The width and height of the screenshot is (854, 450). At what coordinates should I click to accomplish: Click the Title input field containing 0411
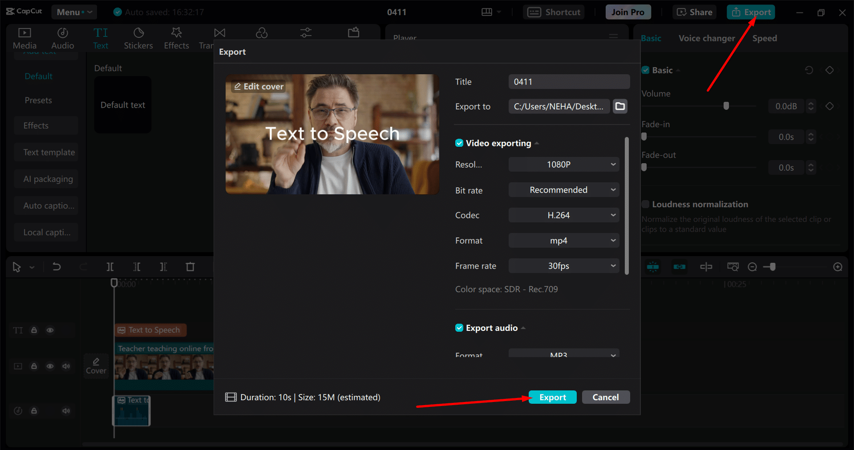coord(569,82)
